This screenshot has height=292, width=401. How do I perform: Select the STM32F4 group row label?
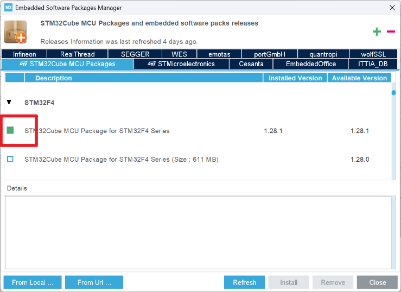(x=40, y=103)
